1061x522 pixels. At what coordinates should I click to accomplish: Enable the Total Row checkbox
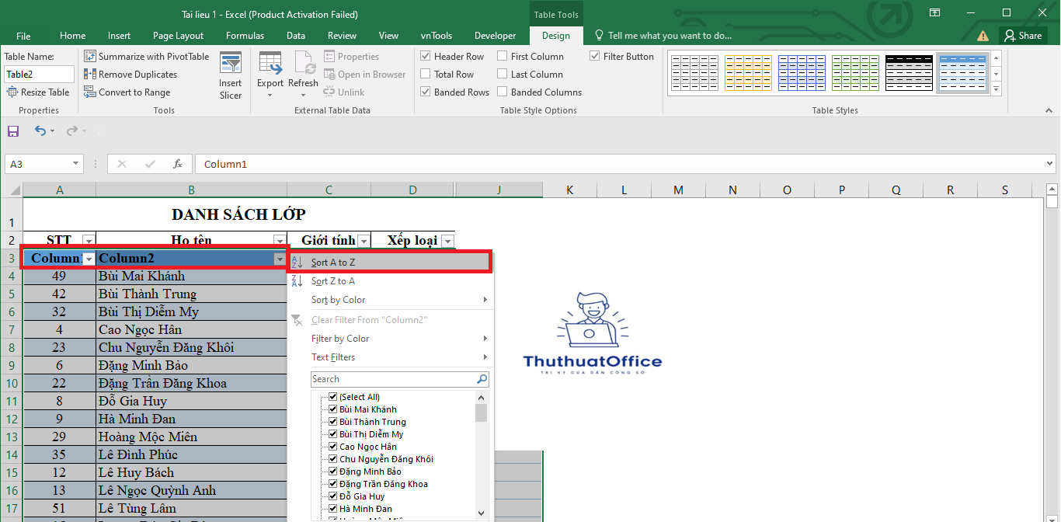coord(426,75)
